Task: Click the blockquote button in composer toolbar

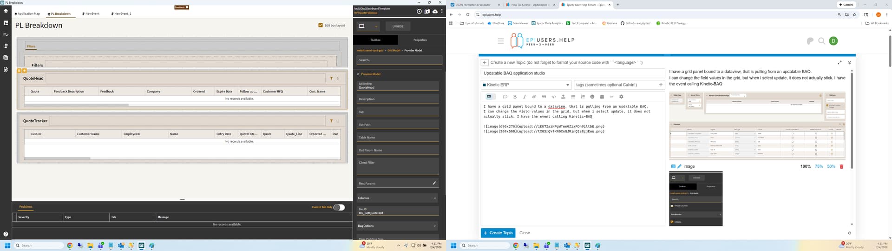Action: pos(544,97)
